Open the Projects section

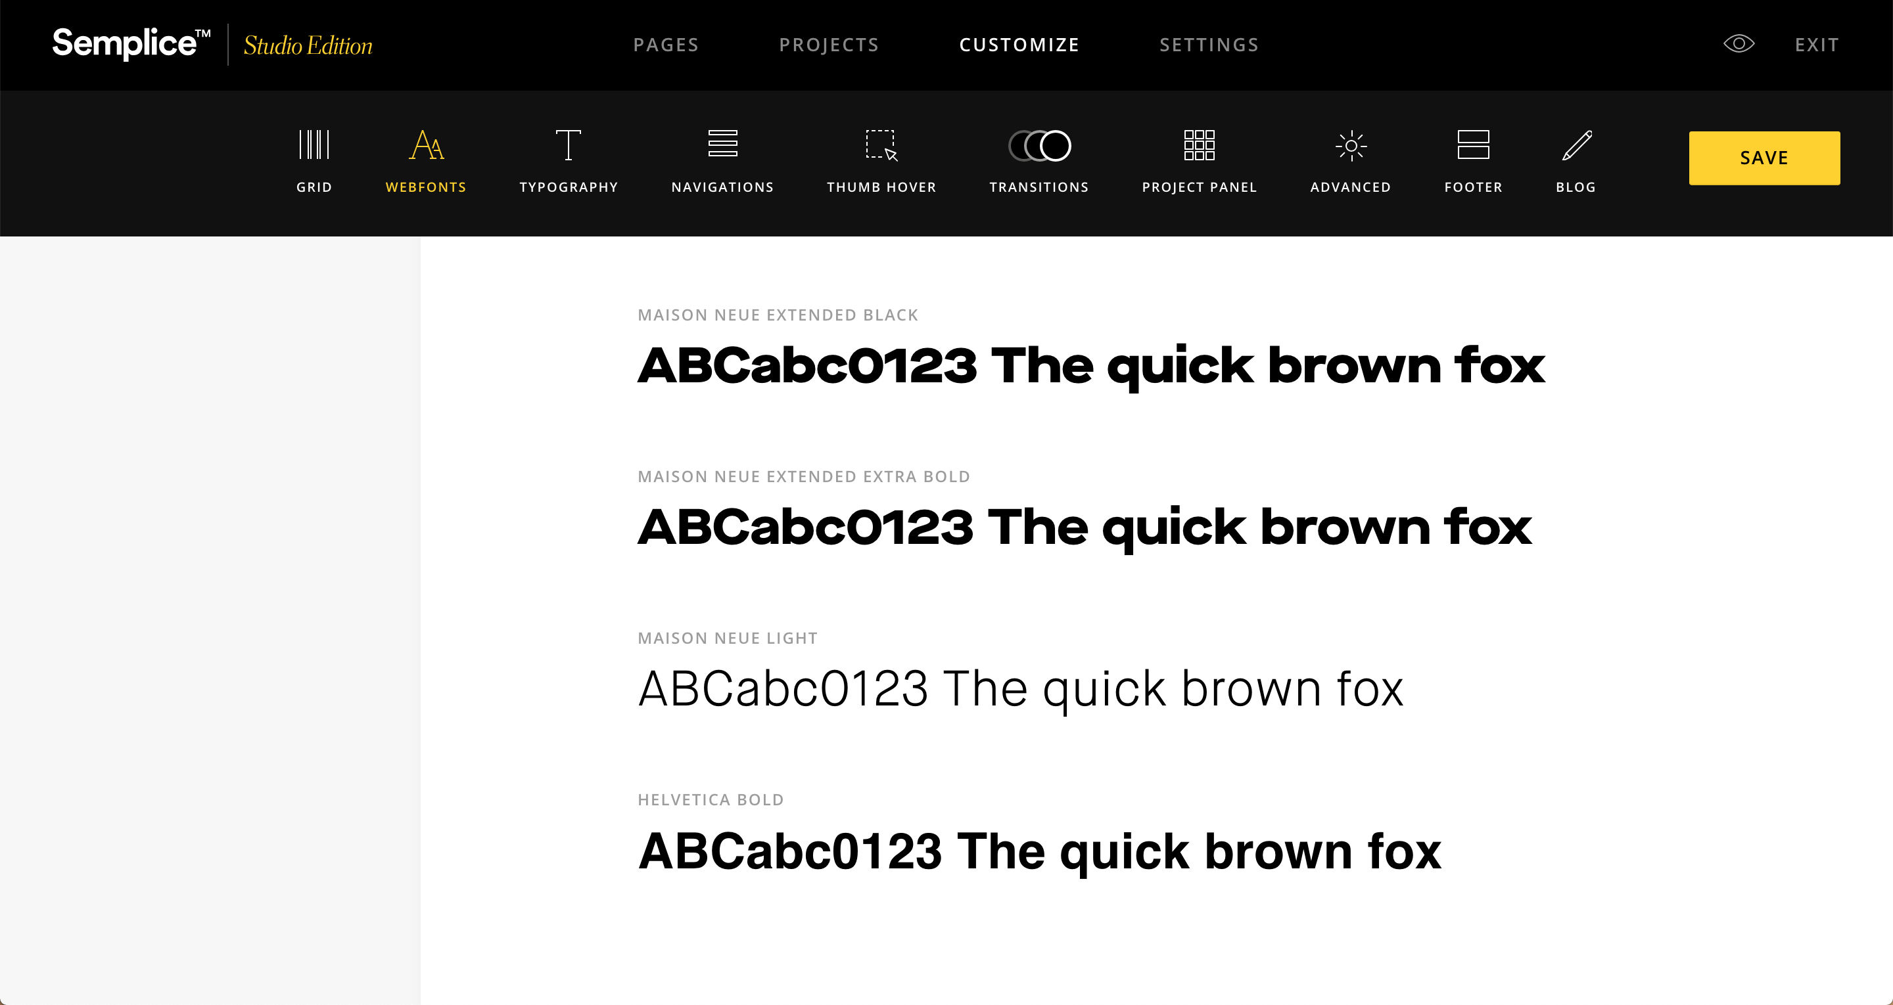click(x=830, y=44)
